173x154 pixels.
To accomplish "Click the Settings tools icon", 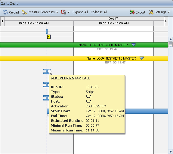I will (151, 12).
